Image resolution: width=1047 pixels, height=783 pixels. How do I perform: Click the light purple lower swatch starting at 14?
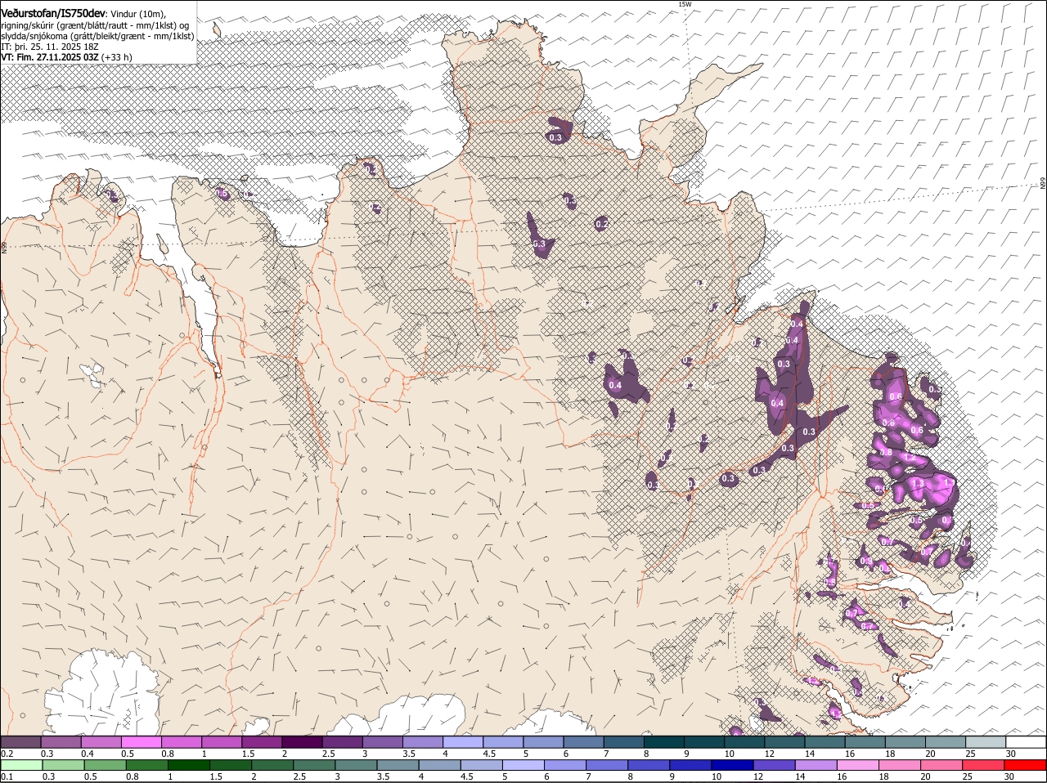pyautogui.click(x=816, y=765)
